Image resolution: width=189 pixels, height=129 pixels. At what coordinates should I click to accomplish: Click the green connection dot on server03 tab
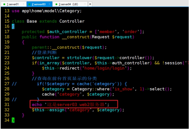(29, 4)
